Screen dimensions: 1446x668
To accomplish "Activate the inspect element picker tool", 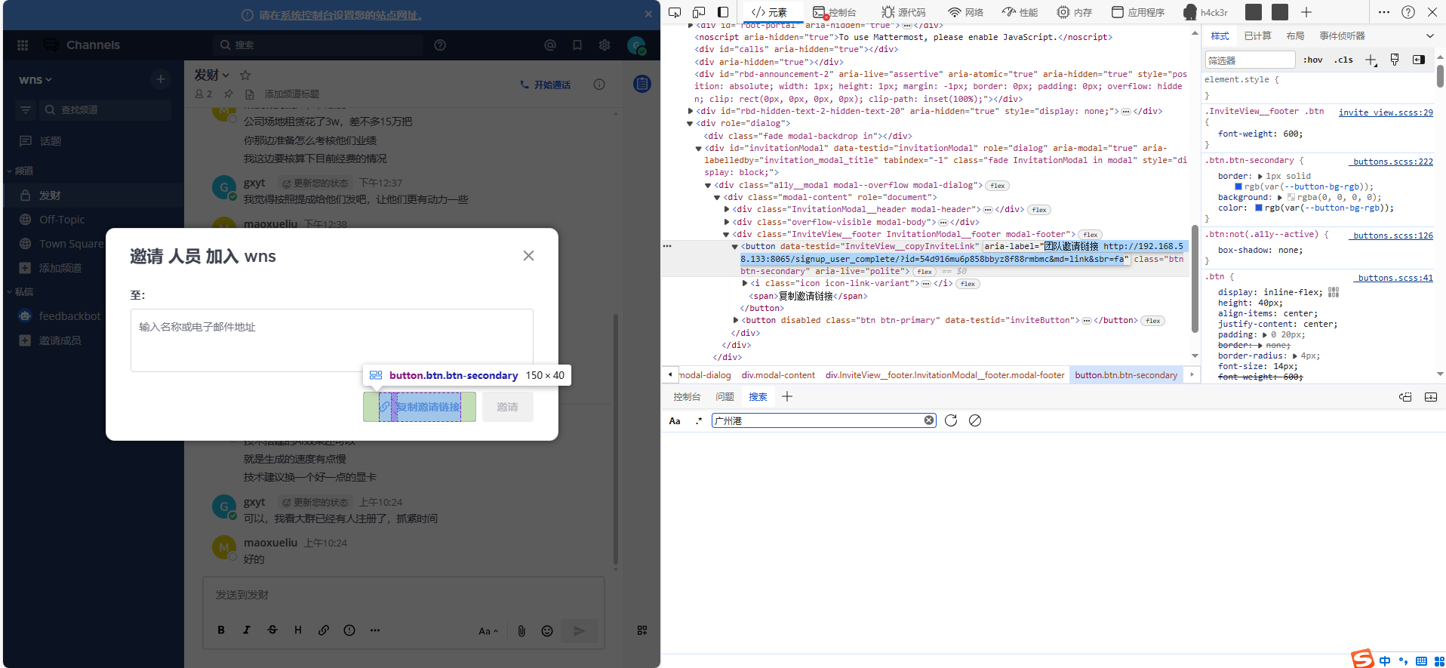I will [675, 12].
